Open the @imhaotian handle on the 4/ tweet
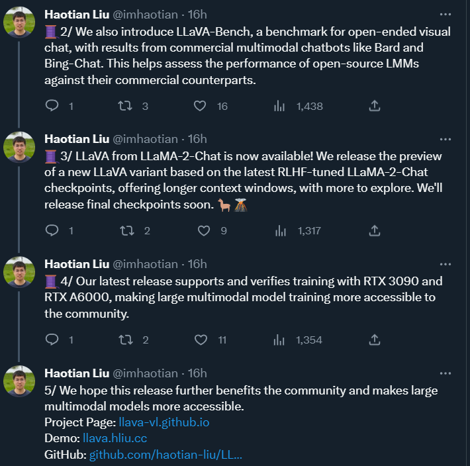 pyautogui.click(x=145, y=264)
